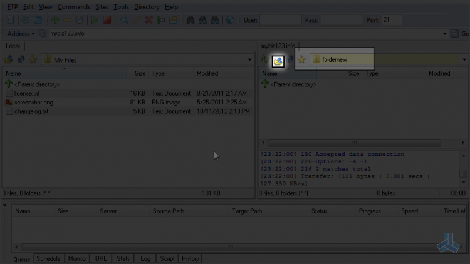Click the green rename toolbar icon

pos(161,20)
